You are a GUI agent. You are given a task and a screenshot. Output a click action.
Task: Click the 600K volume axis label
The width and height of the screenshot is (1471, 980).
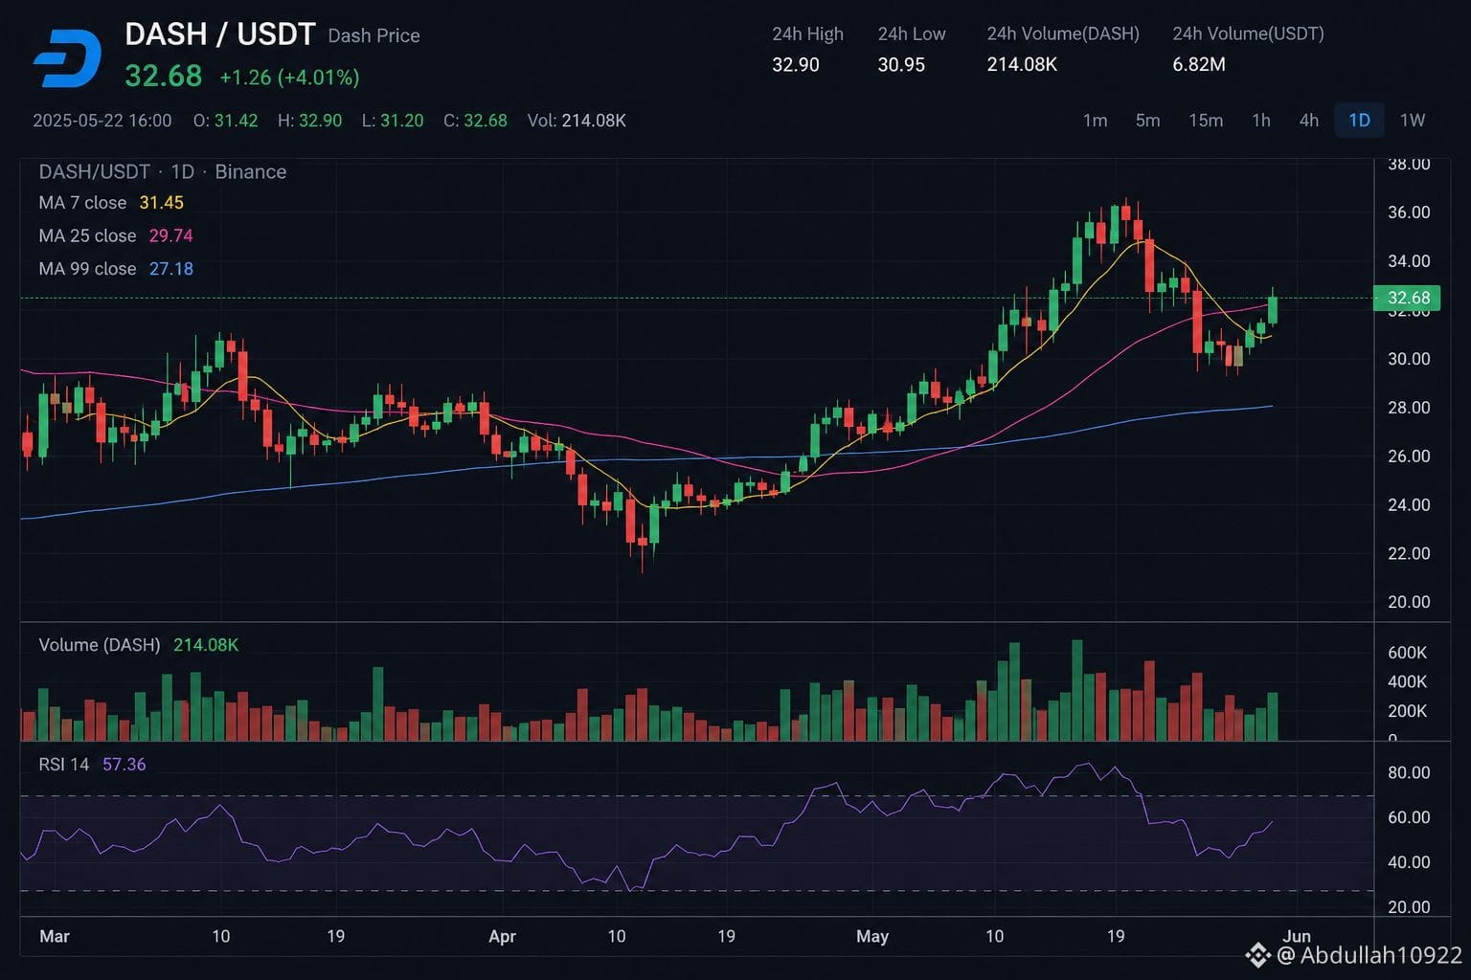click(x=1408, y=653)
